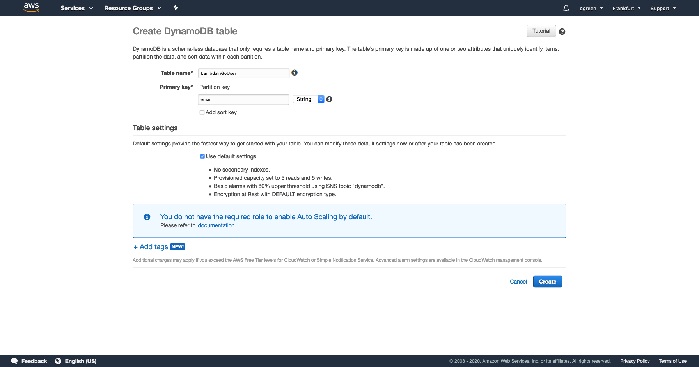The height and width of the screenshot is (367, 699).
Task: Click the NEW! badge beside Add tags
Action: (x=177, y=247)
